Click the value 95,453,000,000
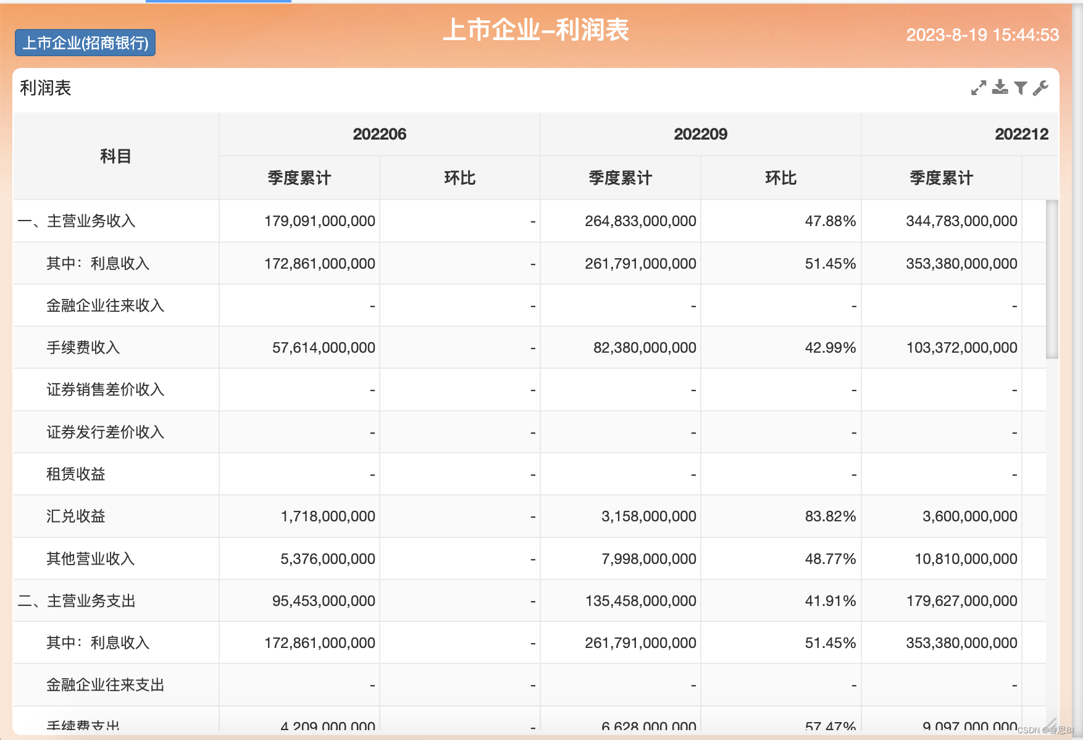 pos(324,601)
